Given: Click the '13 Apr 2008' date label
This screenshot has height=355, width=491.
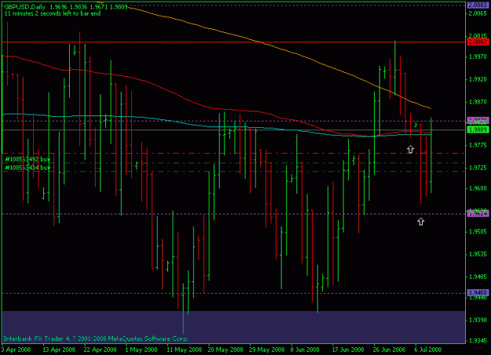Looking at the screenshot, I should (59, 350).
